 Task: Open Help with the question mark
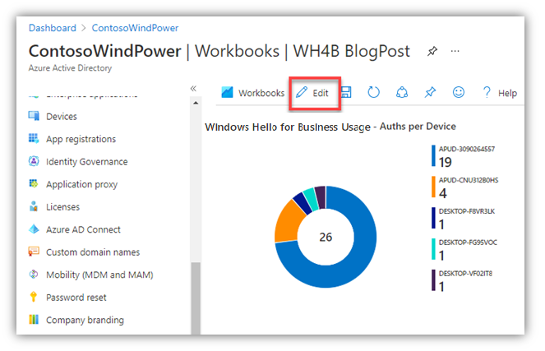tap(500, 93)
